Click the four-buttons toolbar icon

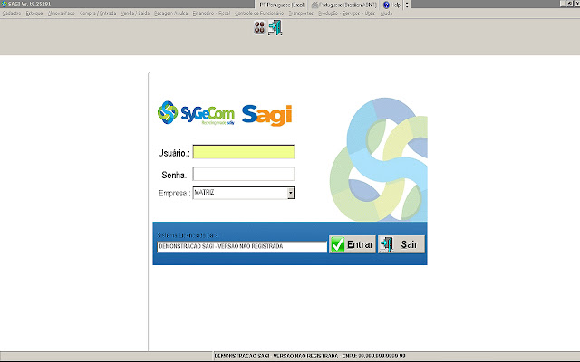click(259, 28)
